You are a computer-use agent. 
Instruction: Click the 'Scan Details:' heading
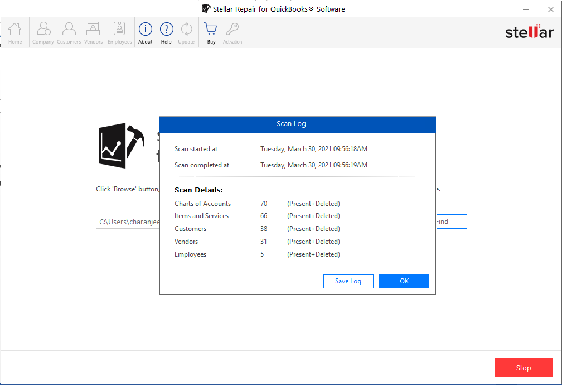[x=198, y=190]
